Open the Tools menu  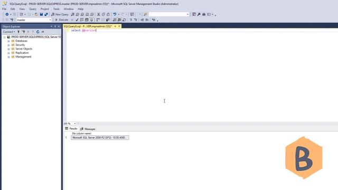pos(57,9)
